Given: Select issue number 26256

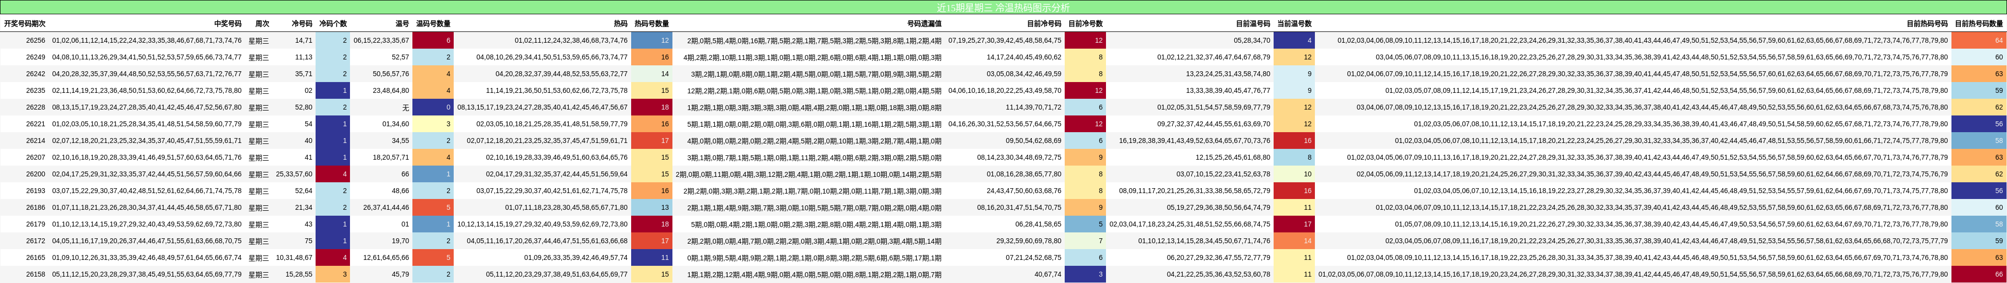Looking at the screenshot, I should 35,40.
